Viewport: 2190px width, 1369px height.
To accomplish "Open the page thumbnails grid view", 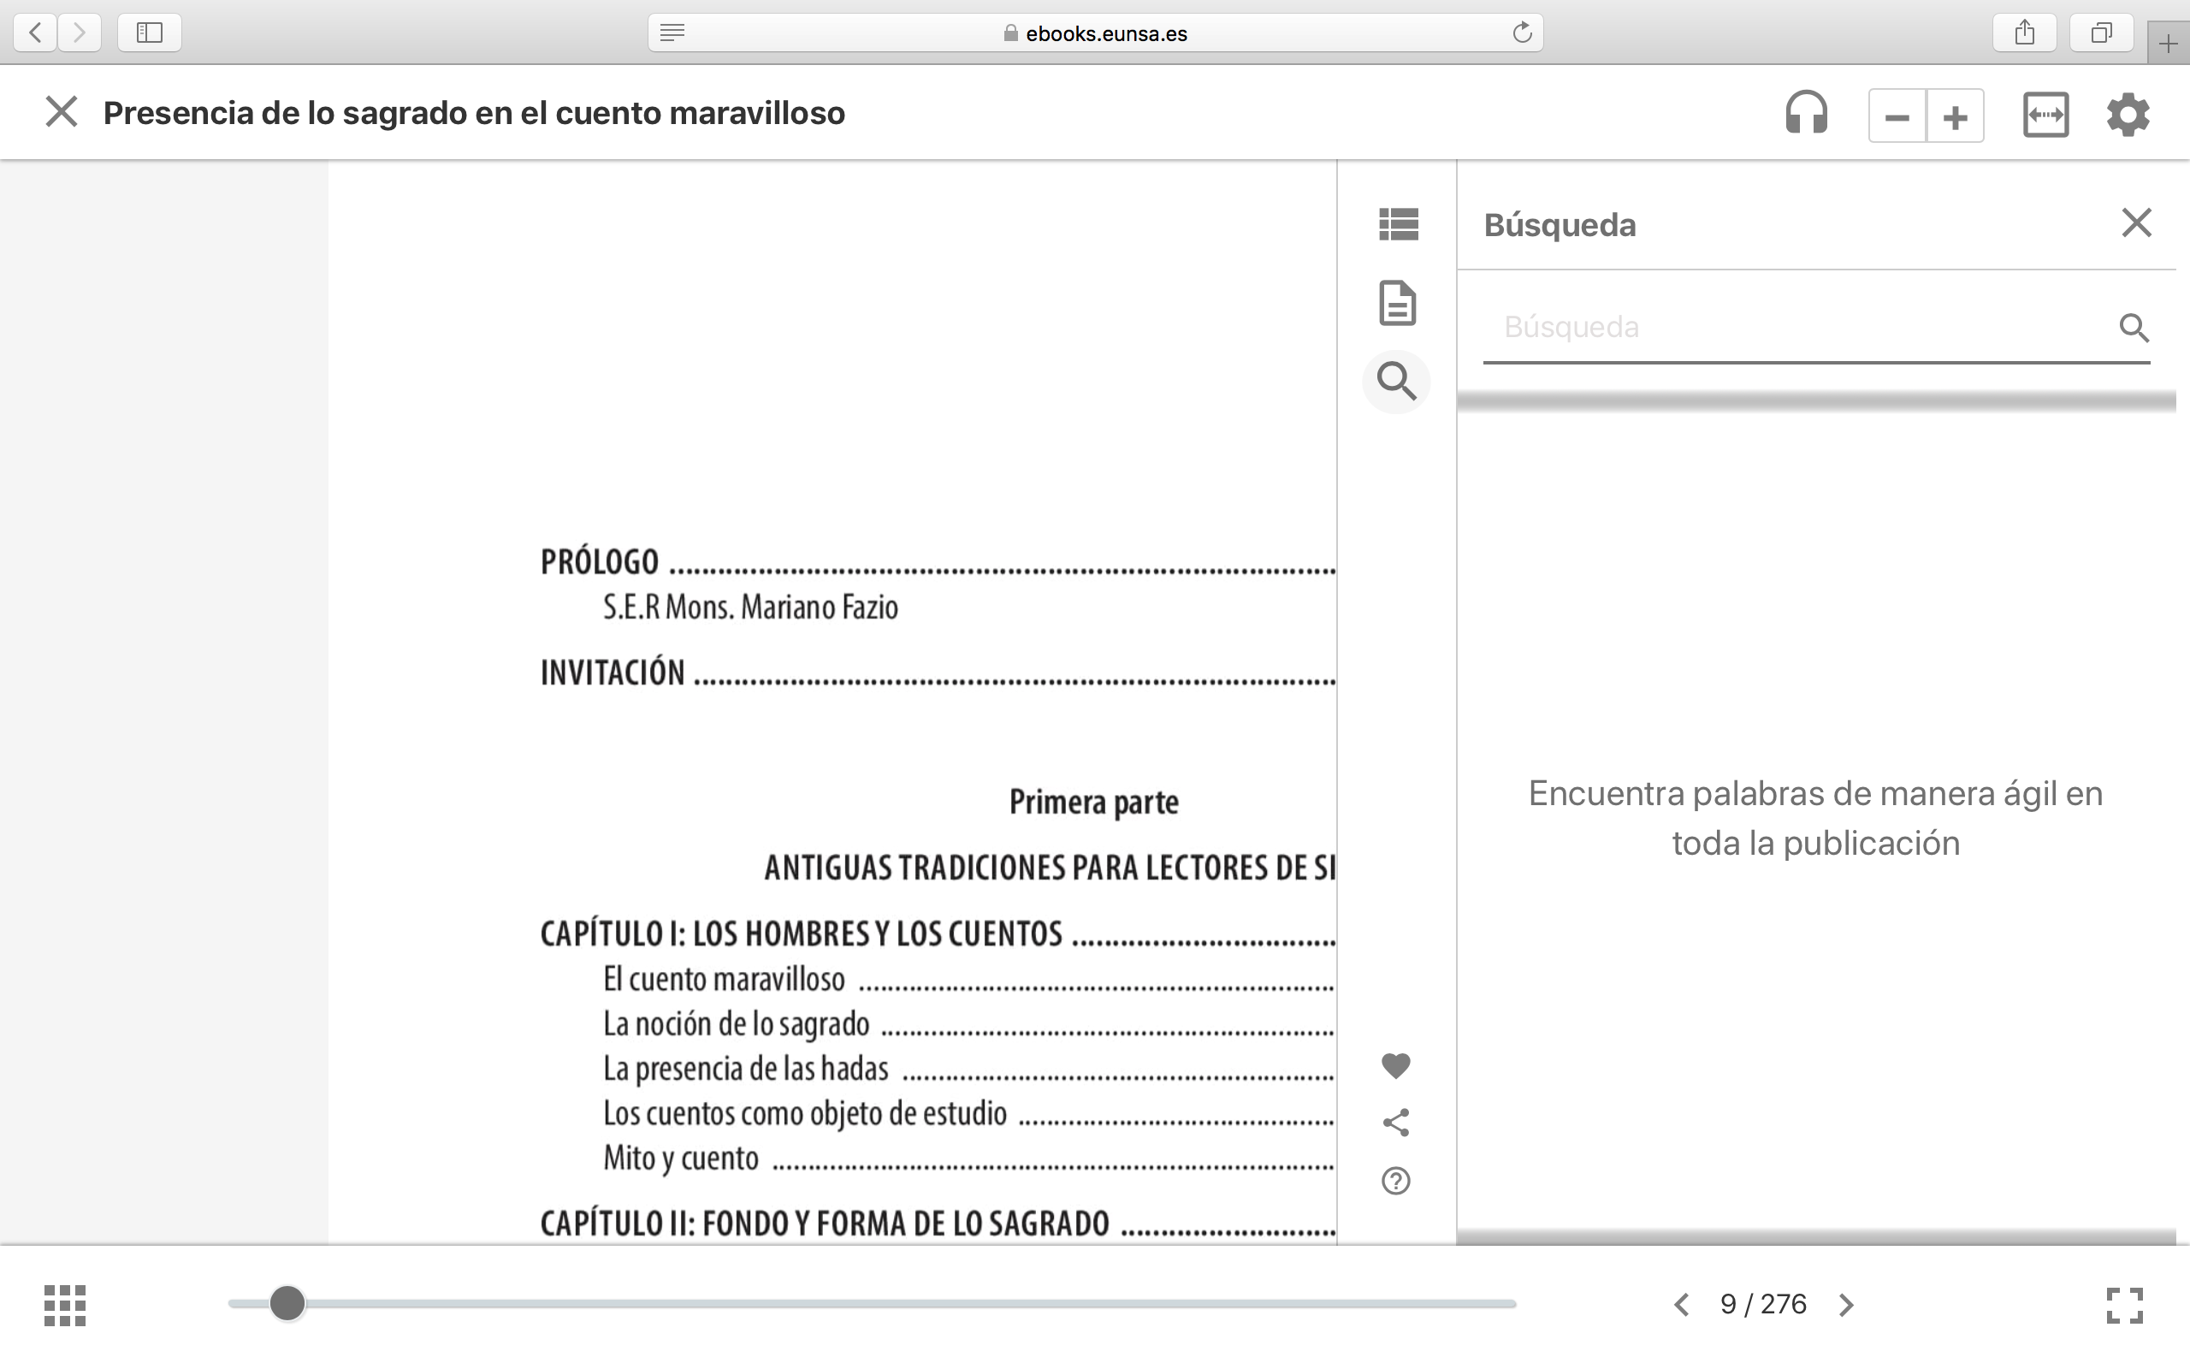I will click(x=65, y=1305).
